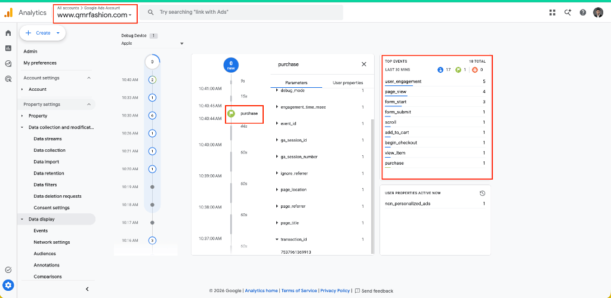Screen dimensions: 611x298
Task: Select the 10:40 AM timeline bubble showing 2
Action: coord(152,79)
